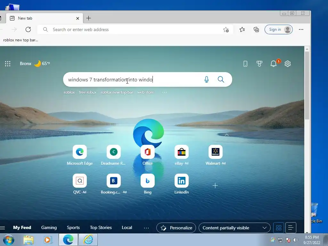
Task: Open Booking.com quick link tile
Action: pyautogui.click(x=114, y=184)
